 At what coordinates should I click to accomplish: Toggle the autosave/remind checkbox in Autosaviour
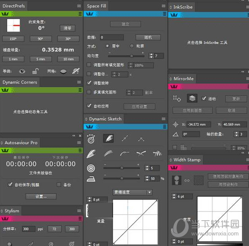click(x=10, y=184)
